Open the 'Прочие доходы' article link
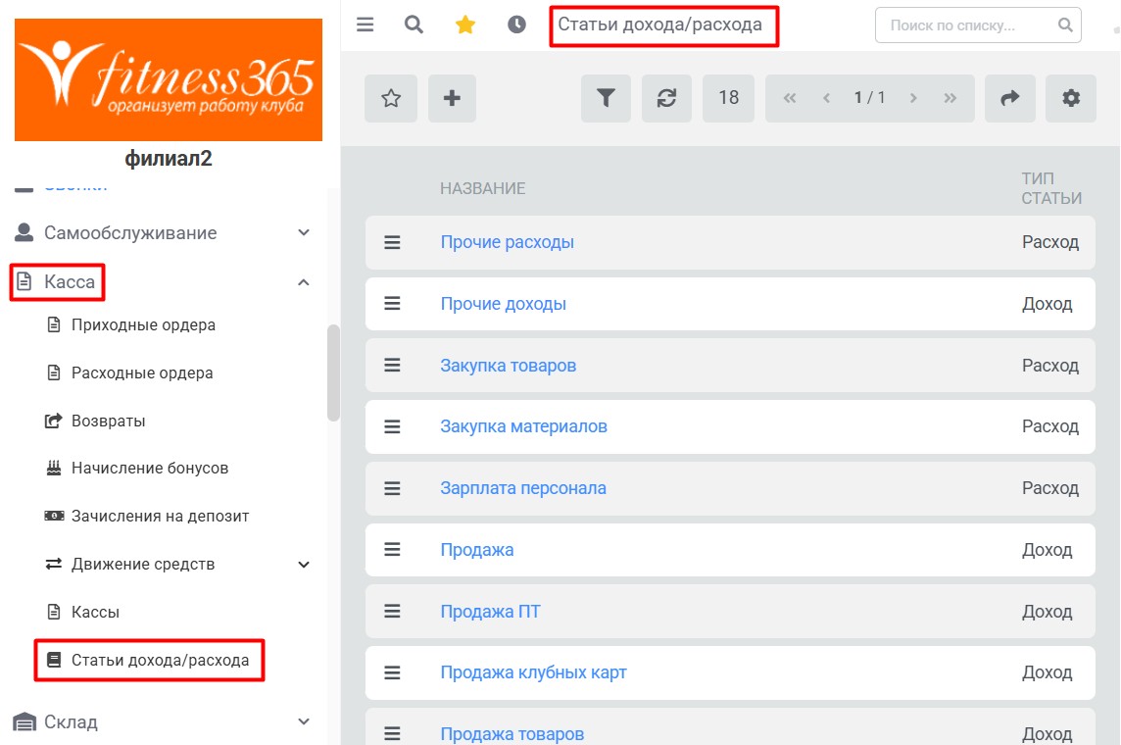 click(504, 304)
